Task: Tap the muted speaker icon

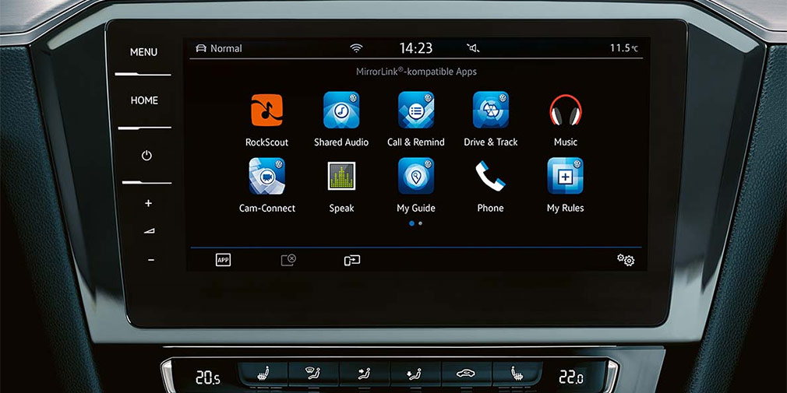Action: point(473,48)
